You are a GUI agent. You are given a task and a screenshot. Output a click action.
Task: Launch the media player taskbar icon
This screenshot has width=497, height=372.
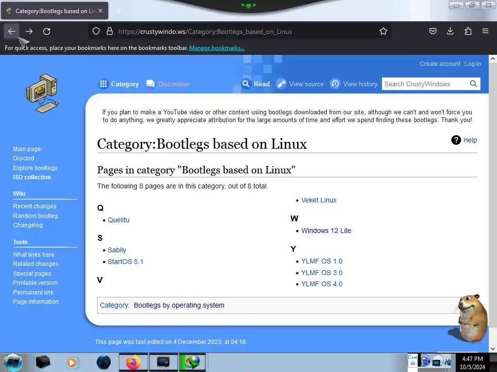pos(72,362)
